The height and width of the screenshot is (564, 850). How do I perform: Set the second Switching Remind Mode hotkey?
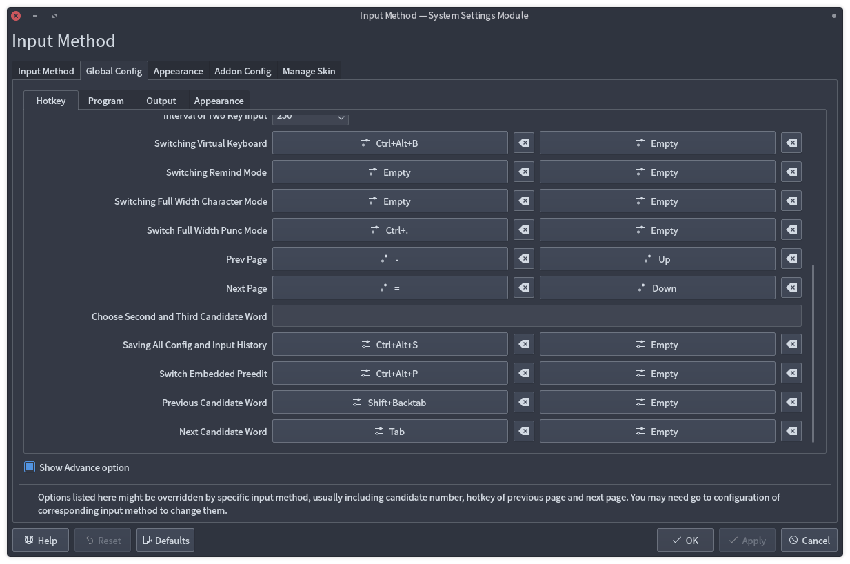657,172
